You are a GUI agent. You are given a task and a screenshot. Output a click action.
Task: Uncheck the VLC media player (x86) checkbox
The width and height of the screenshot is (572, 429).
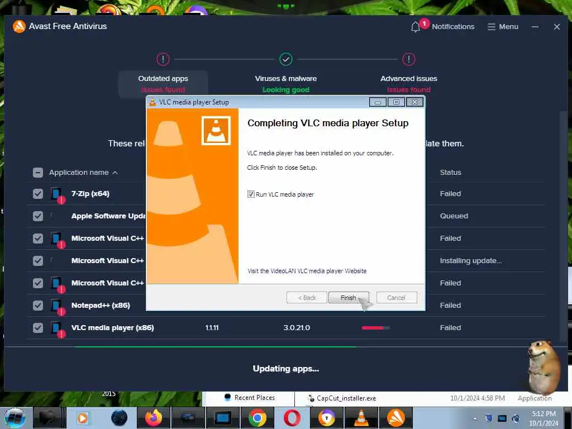[38, 327]
